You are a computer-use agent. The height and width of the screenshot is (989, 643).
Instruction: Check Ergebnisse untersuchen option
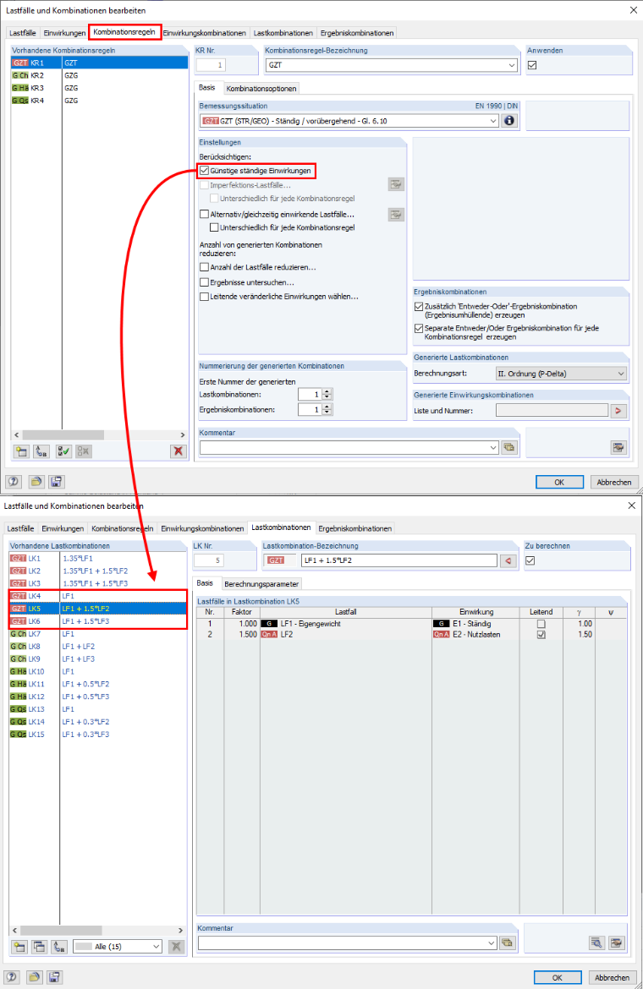(205, 282)
